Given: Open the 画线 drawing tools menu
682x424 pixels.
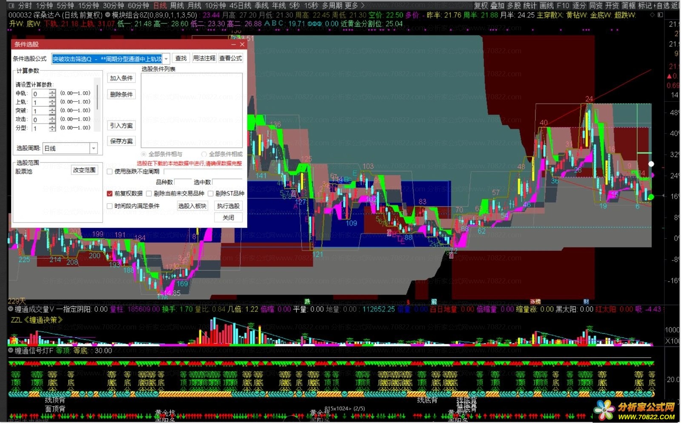Looking at the screenshot, I should 547,6.
